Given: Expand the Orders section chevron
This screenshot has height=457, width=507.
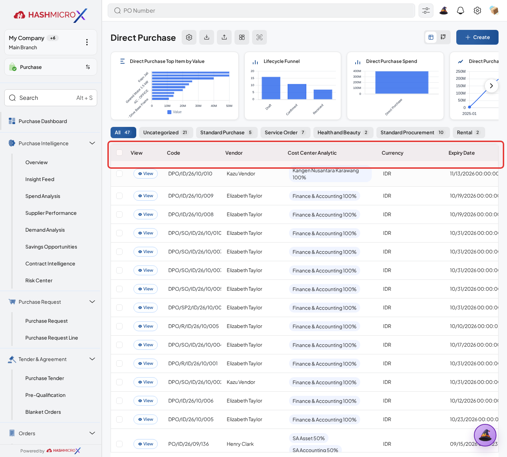Looking at the screenshot, I should [x=92, y=433].
